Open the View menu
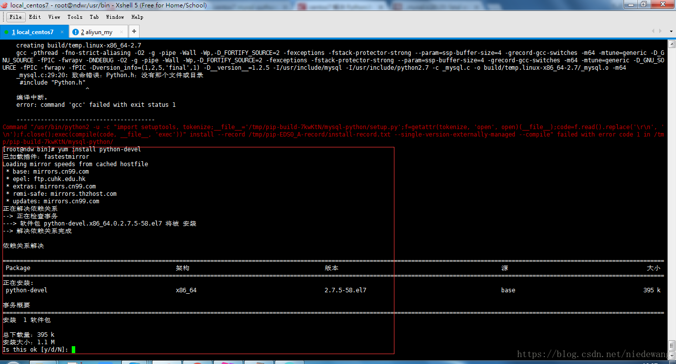This screenshot has height=364, width=676. click(54, 17)
